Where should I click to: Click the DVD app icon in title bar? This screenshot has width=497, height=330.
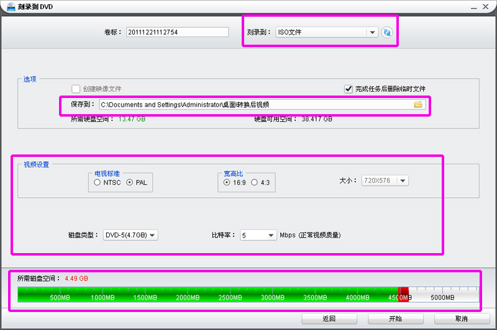point(11,6)
